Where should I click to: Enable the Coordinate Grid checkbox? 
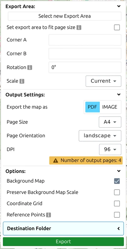pyautogui.click(x=117, y=204)
